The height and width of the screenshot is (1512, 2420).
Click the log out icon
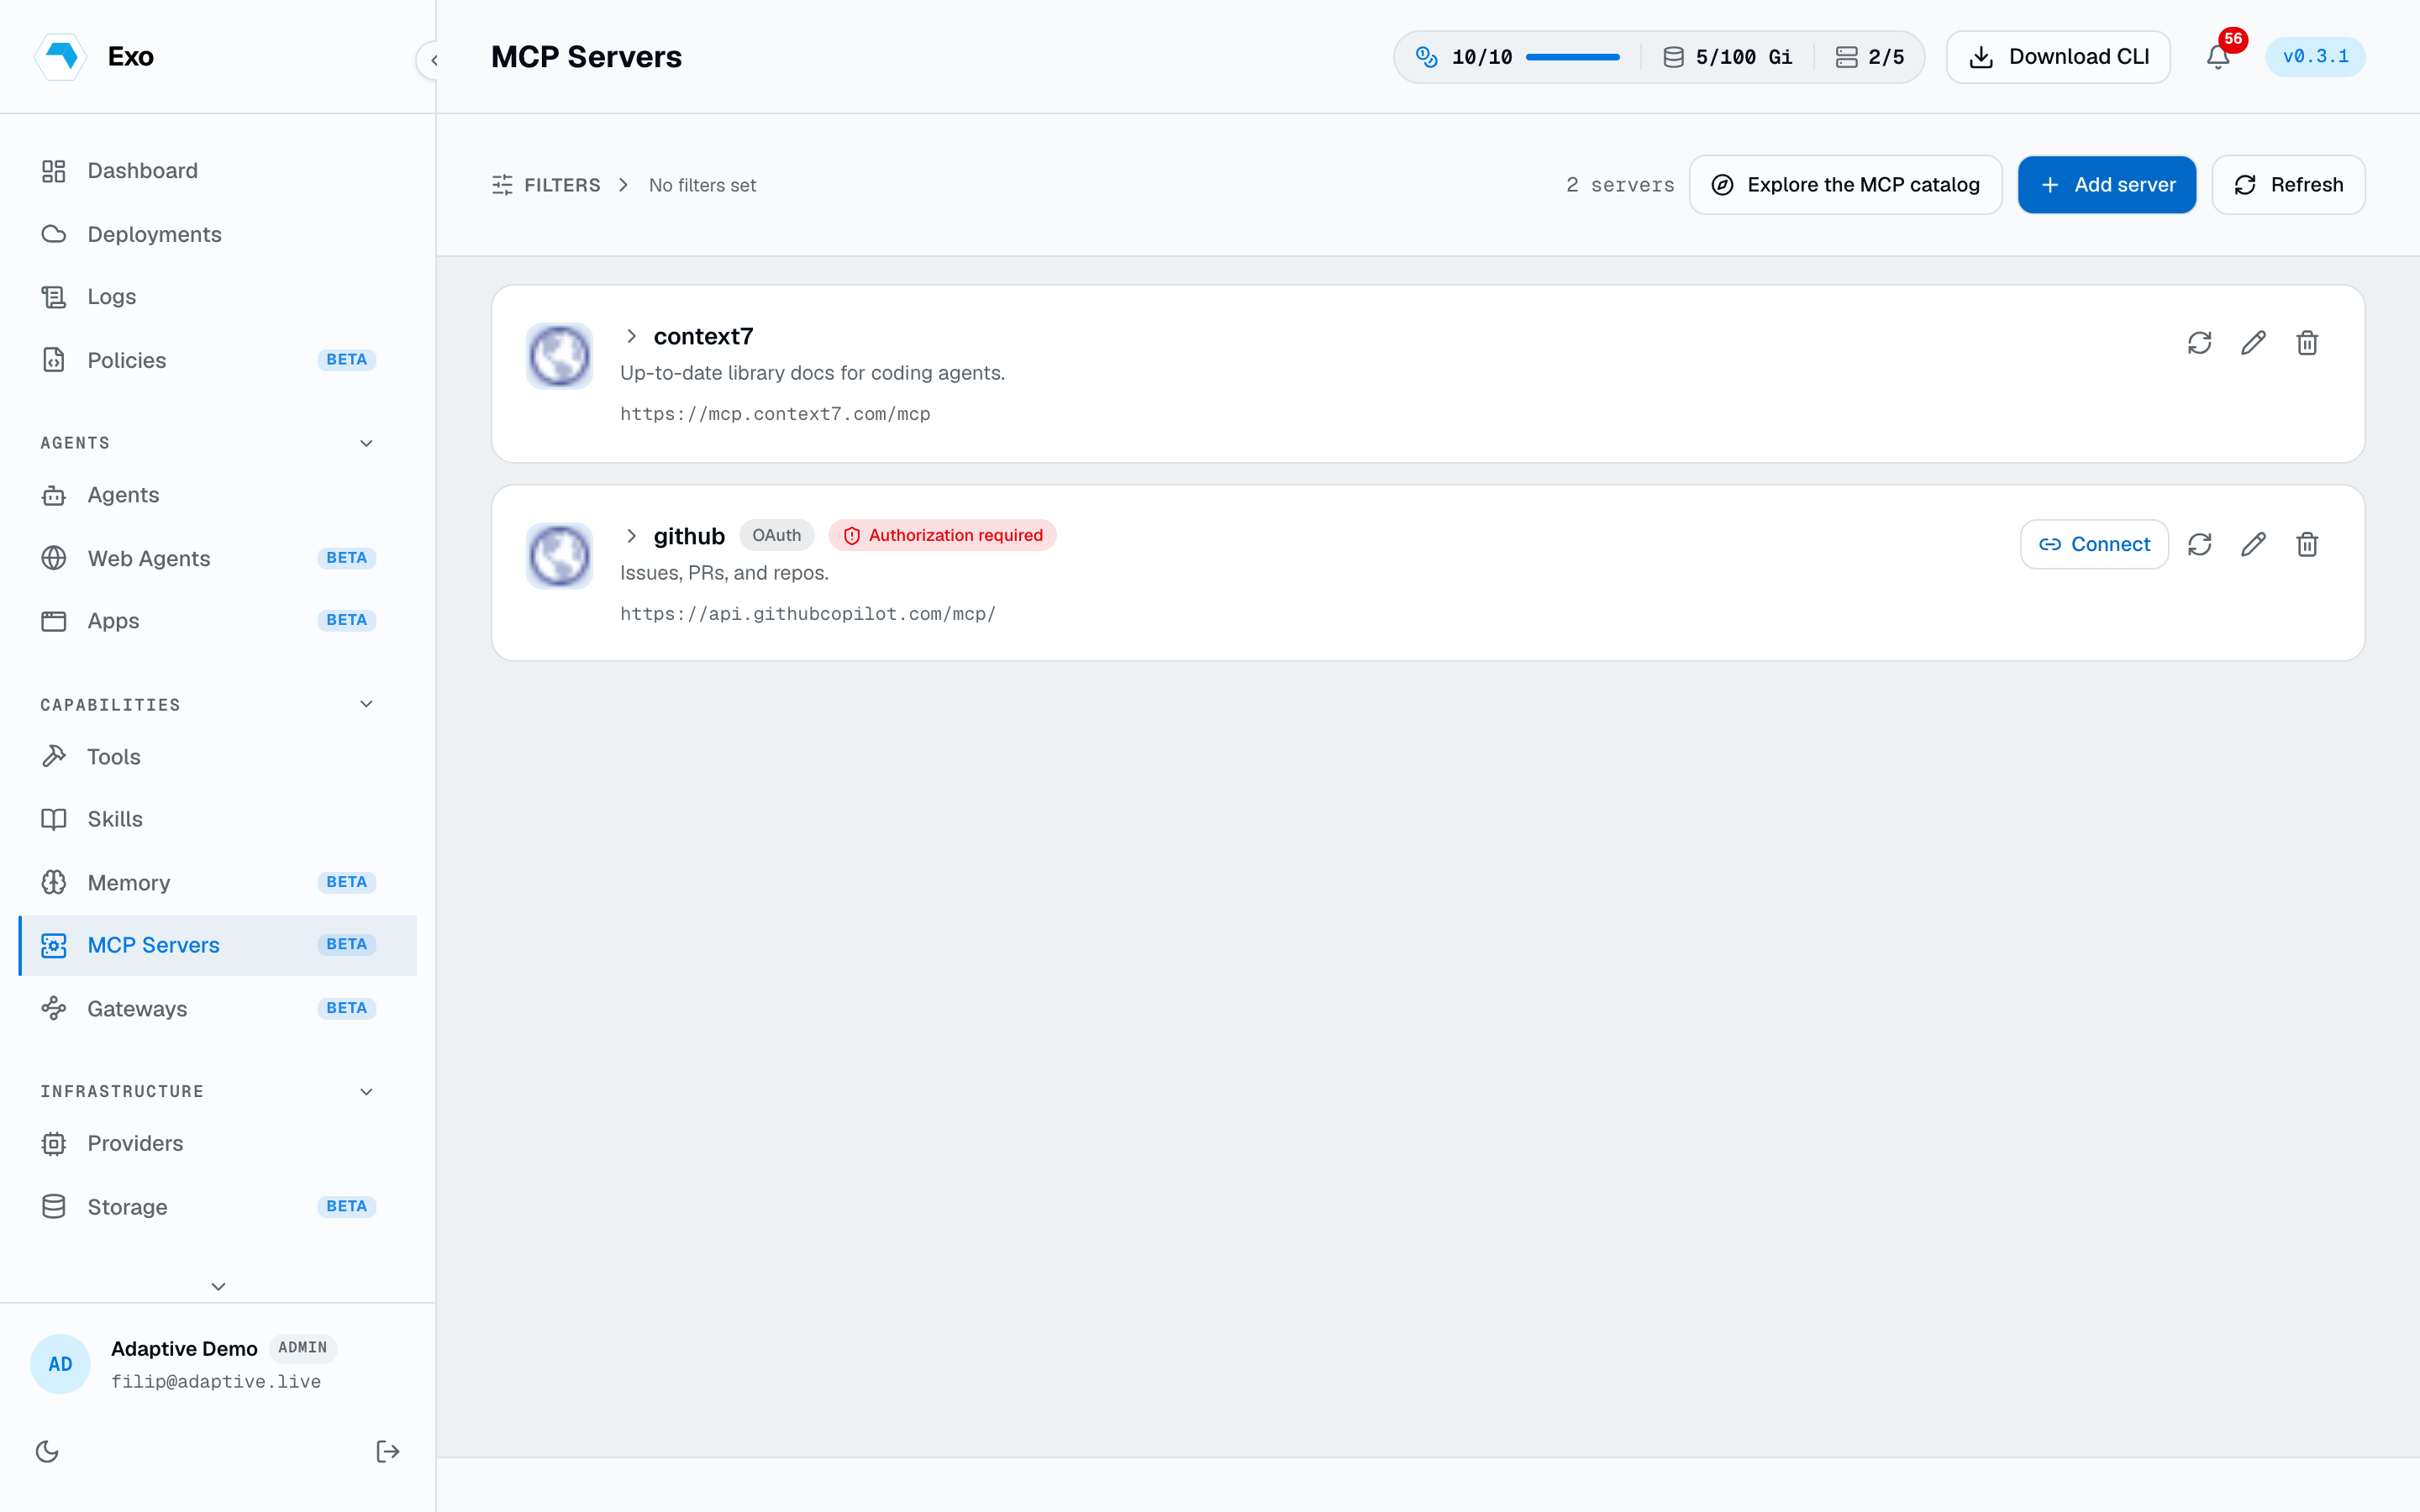coord(388,1451)
